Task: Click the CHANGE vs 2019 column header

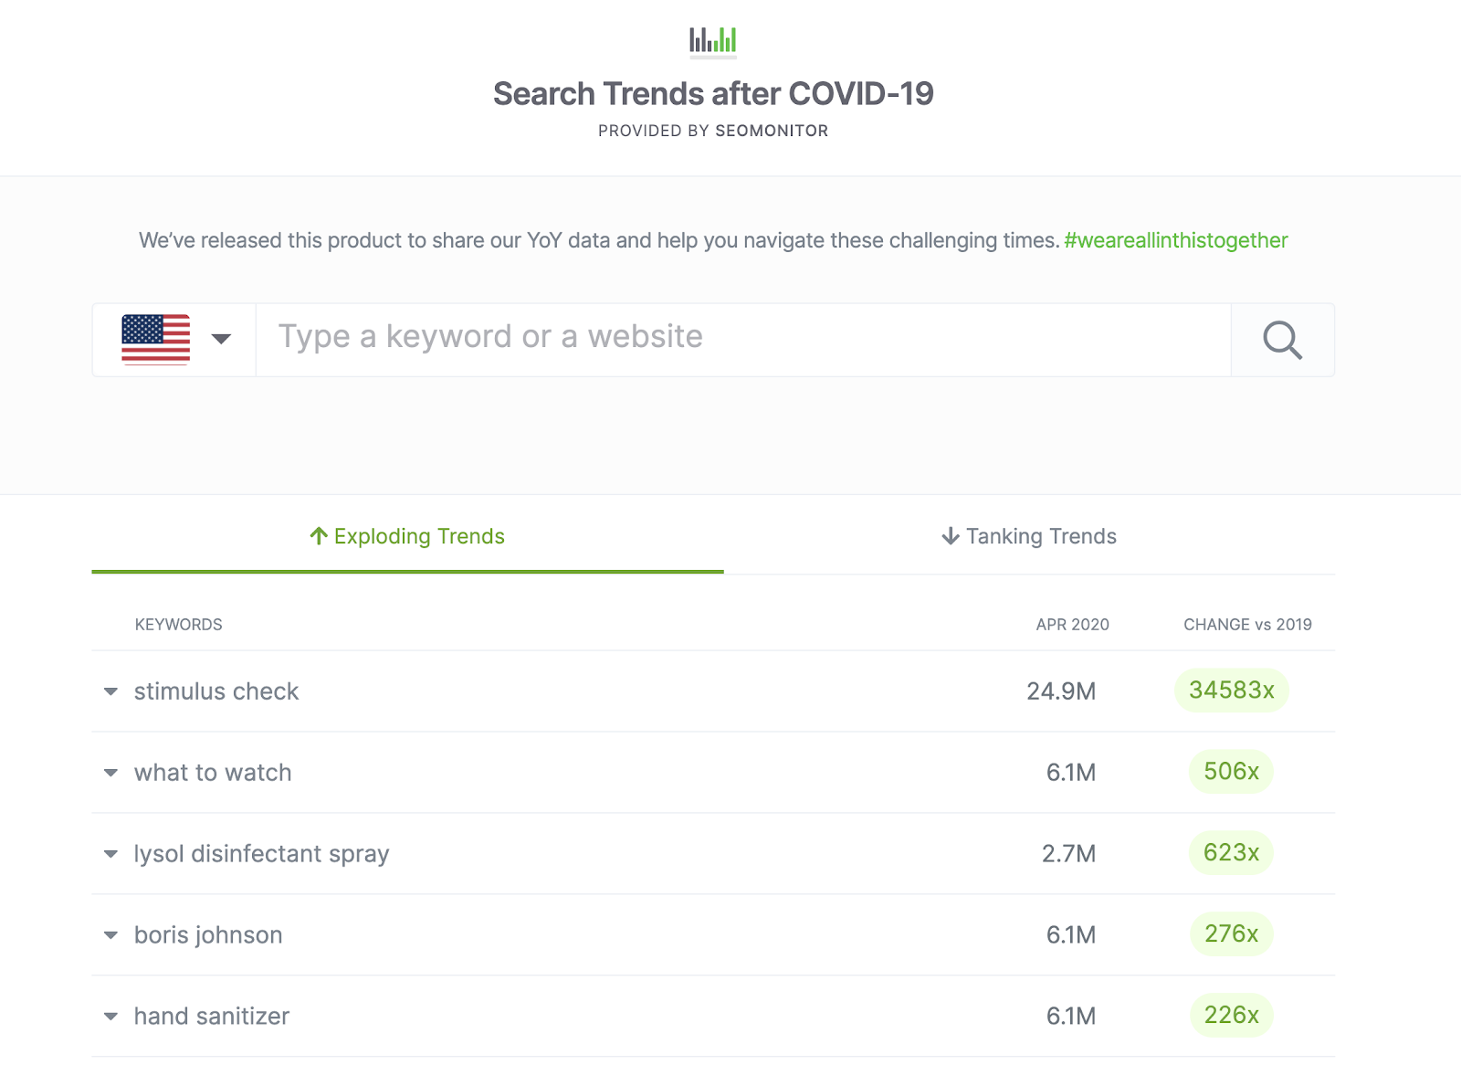Action: pyautogui.click(x=1247, y=625)
